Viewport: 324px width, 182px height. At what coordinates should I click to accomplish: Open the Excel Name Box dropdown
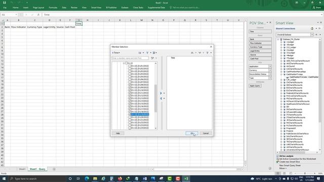[16, 15]
